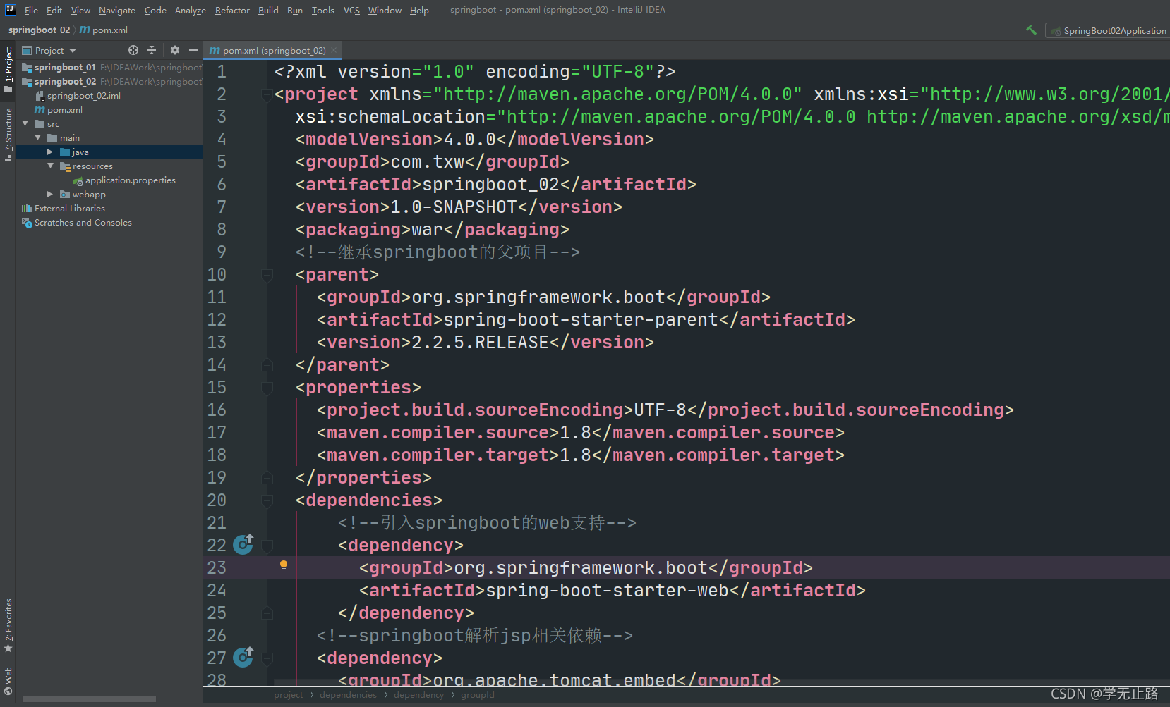This screenshot has height=707, width=1170.
Task: Collapse the resources folder arrow
Action: pos(50,166)
